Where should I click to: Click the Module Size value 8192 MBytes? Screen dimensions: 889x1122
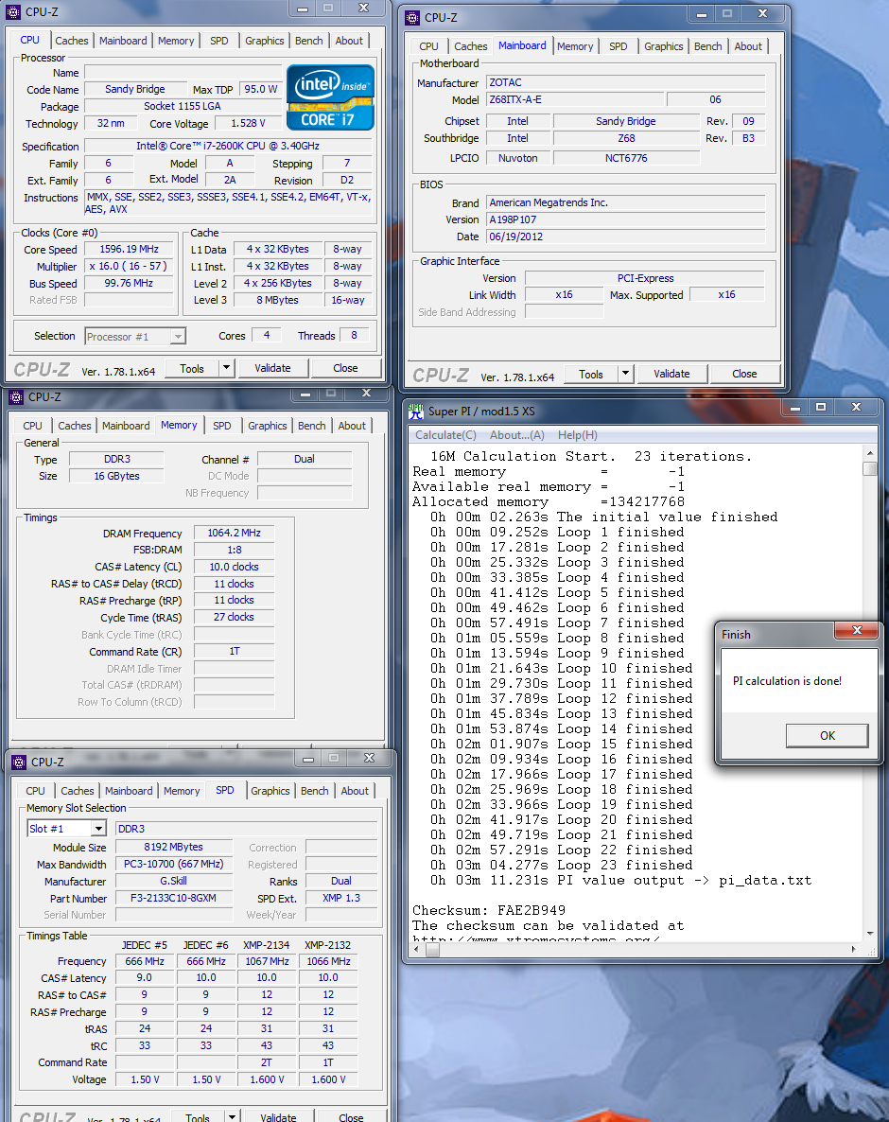coord(174,848)
